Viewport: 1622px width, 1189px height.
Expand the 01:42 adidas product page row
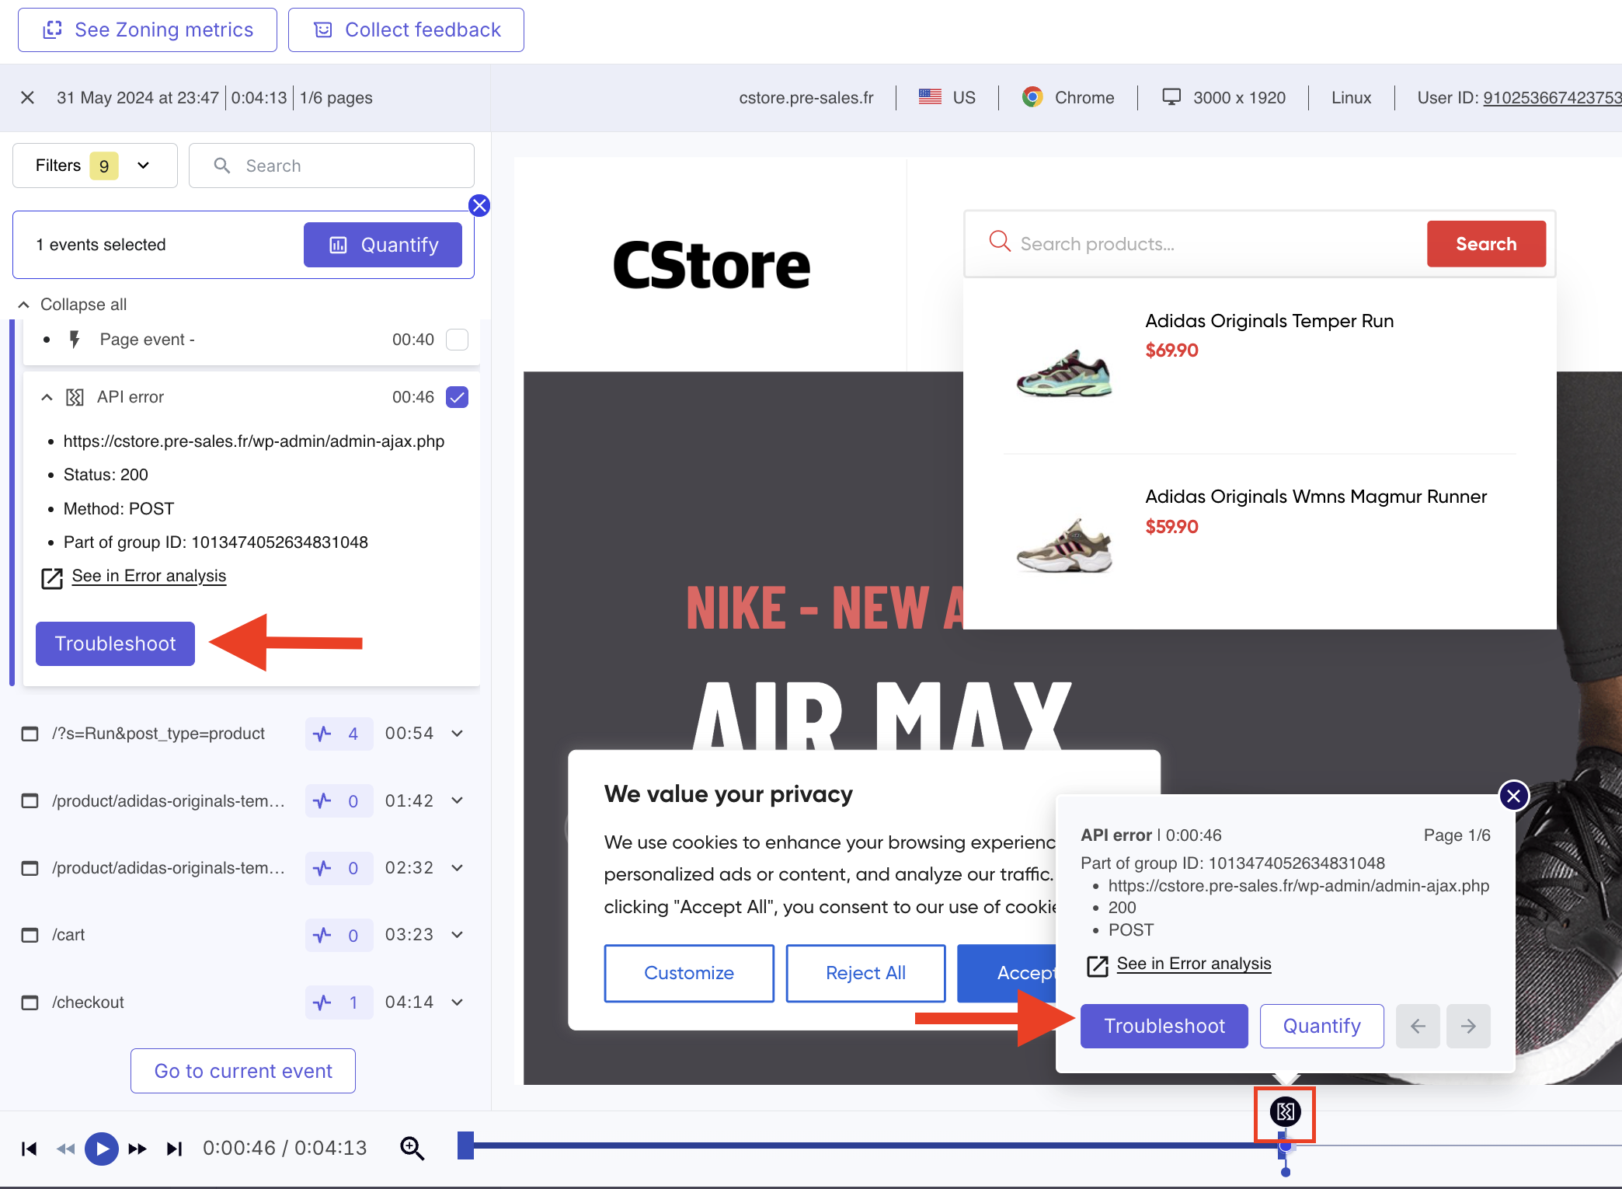[x=458, y=800]
